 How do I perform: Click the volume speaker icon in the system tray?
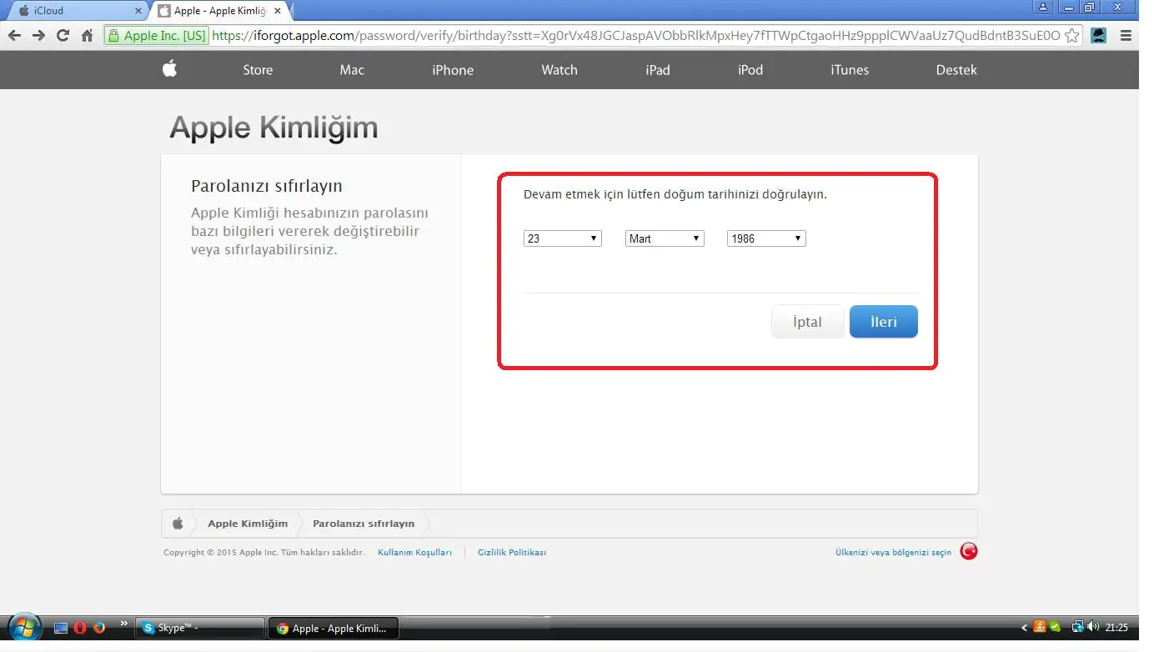coord(1093,627)
